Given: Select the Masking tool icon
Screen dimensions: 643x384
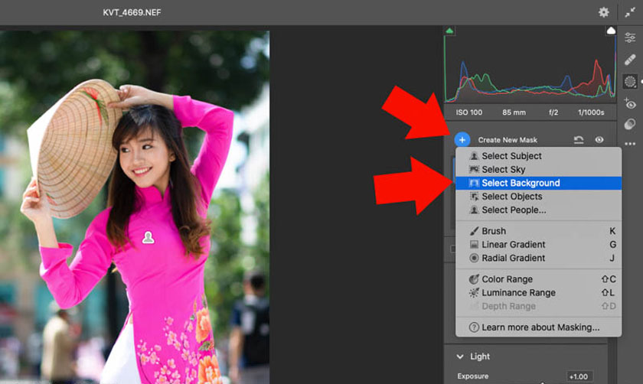Looking at the screenshot, I should pyautogui.click(x=630, y=82).
